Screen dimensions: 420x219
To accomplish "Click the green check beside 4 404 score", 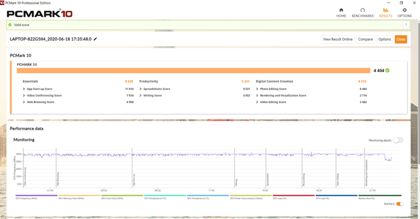I will pyautogui.click(x=388, y=70).
